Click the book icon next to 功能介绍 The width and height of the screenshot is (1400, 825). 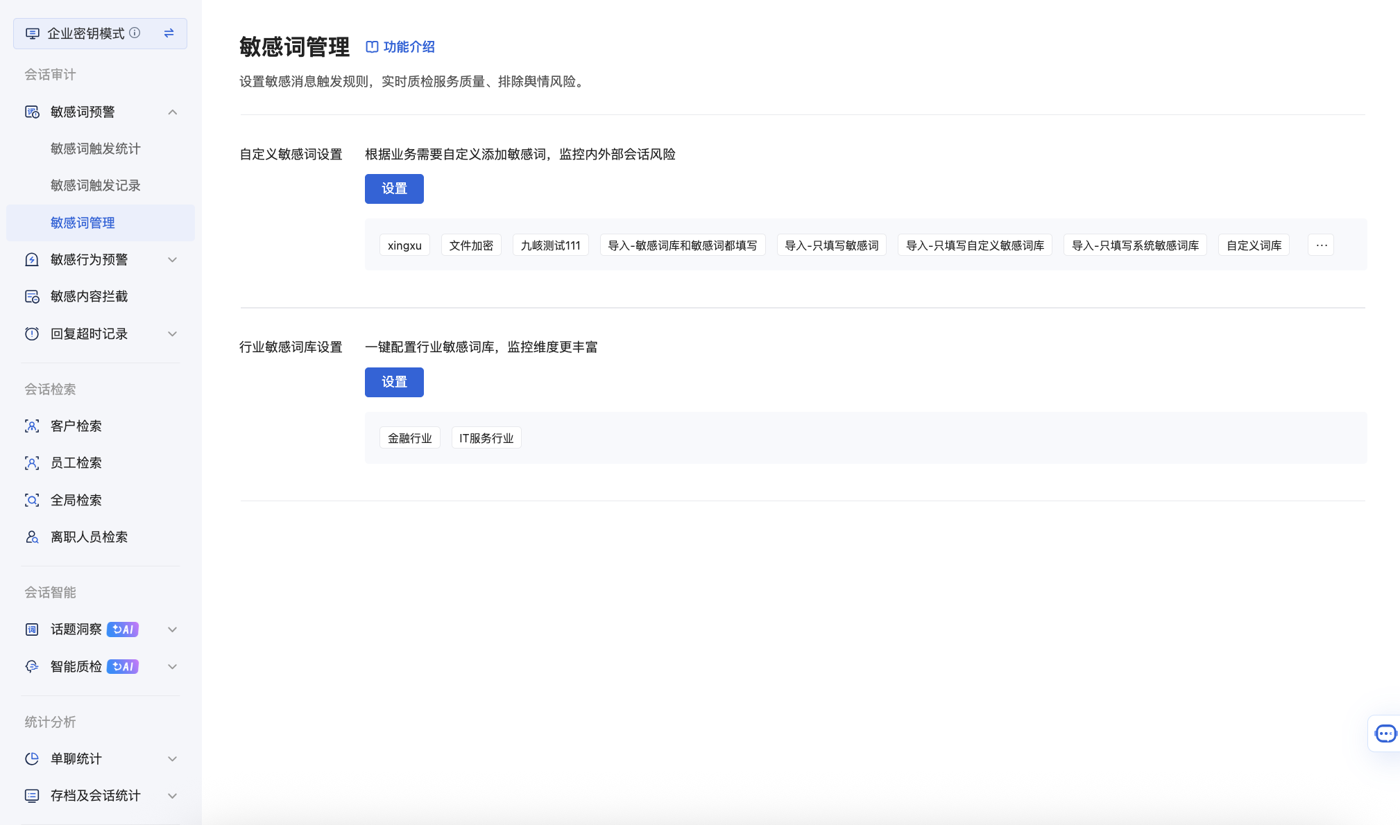[x=372, y=46]
